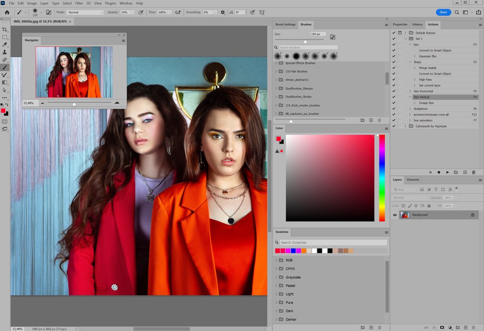Expand the Size Gorizontal action

[x=411, y=91]
